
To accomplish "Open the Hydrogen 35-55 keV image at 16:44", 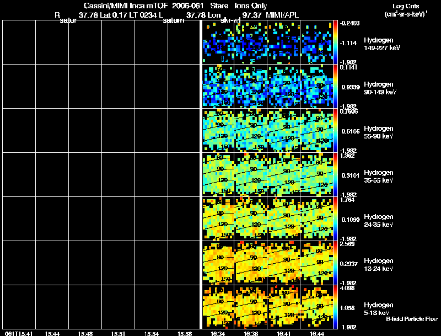I will point(316,174).
